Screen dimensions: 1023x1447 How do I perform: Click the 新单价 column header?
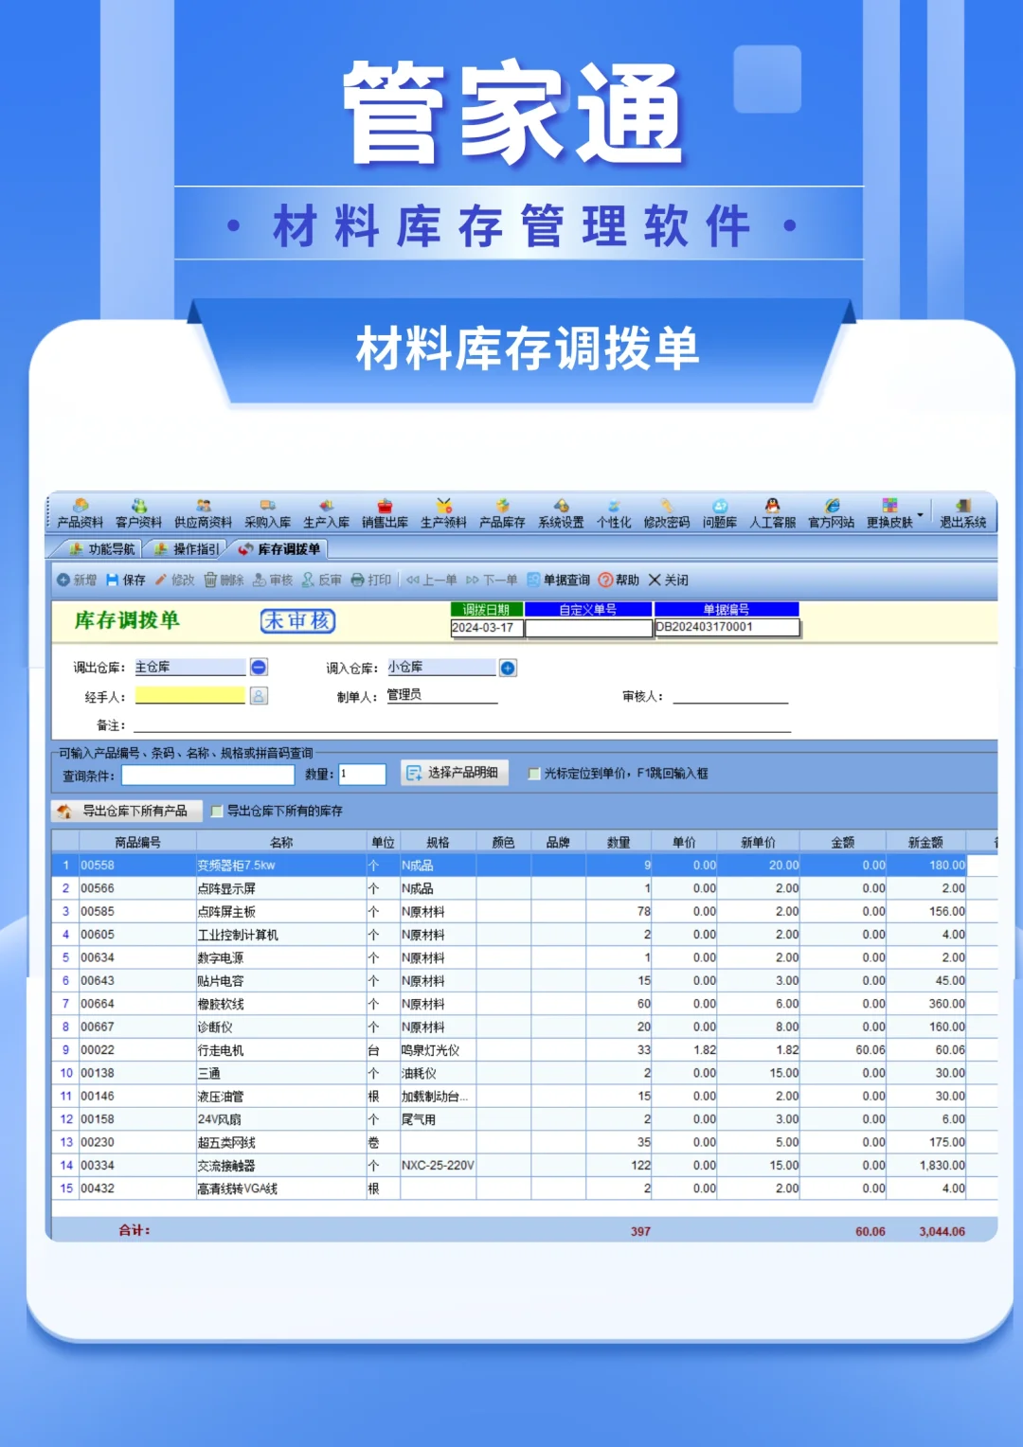pos(759,842)
